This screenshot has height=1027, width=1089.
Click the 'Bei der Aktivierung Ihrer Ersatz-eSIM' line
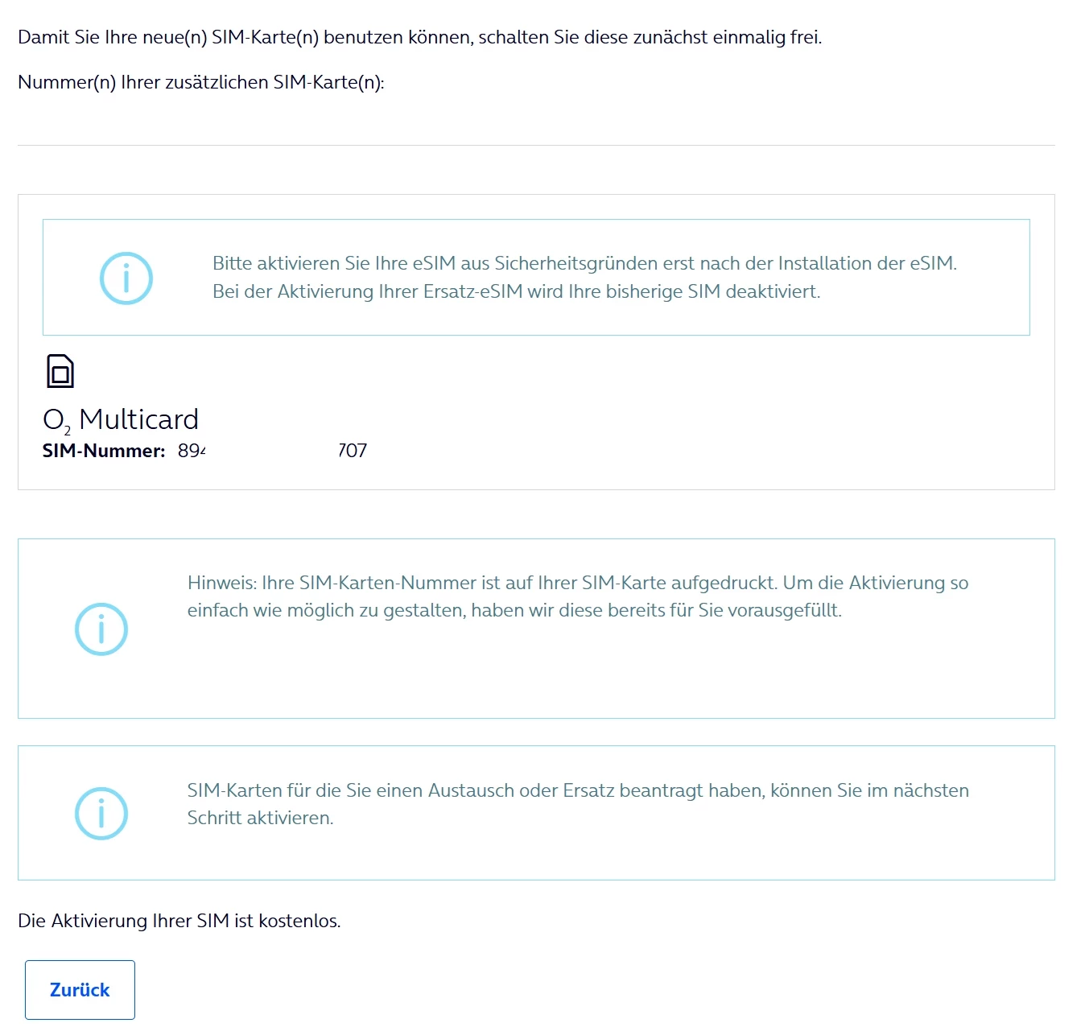(516, 291)
